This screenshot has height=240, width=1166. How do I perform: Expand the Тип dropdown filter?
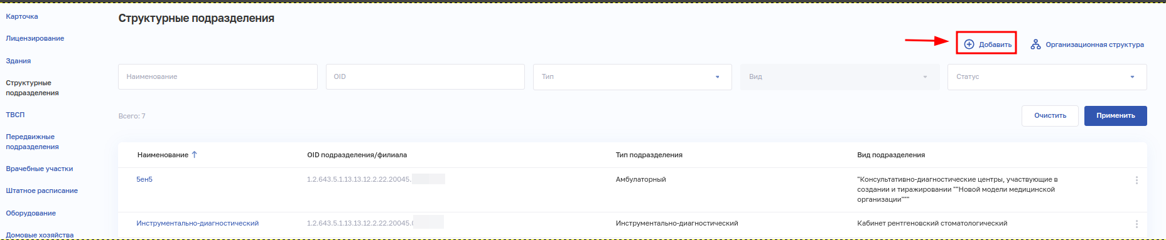click(632, 77)
